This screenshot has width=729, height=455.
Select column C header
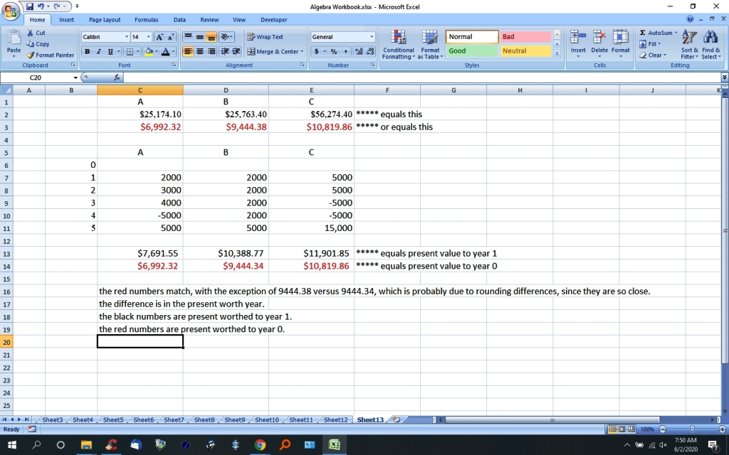click(140, 90)
